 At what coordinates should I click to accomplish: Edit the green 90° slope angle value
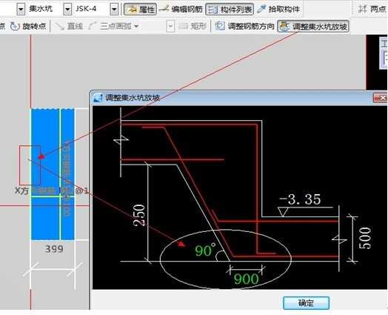click(205, 250)
